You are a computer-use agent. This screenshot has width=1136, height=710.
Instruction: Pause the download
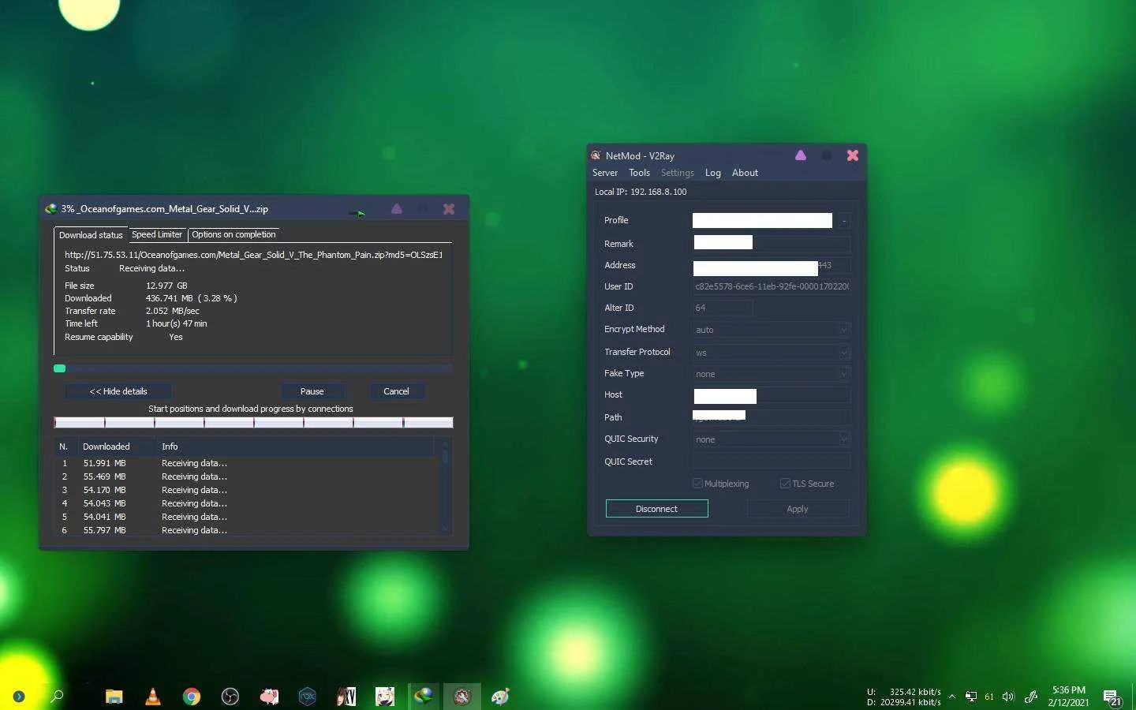tap(312, 391)
